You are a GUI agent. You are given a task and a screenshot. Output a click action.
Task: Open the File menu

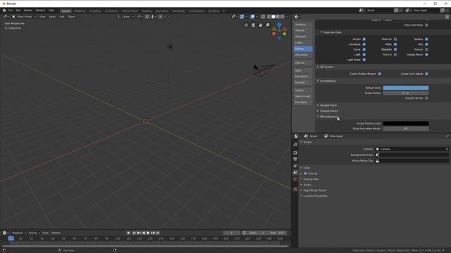coord(11,11)
